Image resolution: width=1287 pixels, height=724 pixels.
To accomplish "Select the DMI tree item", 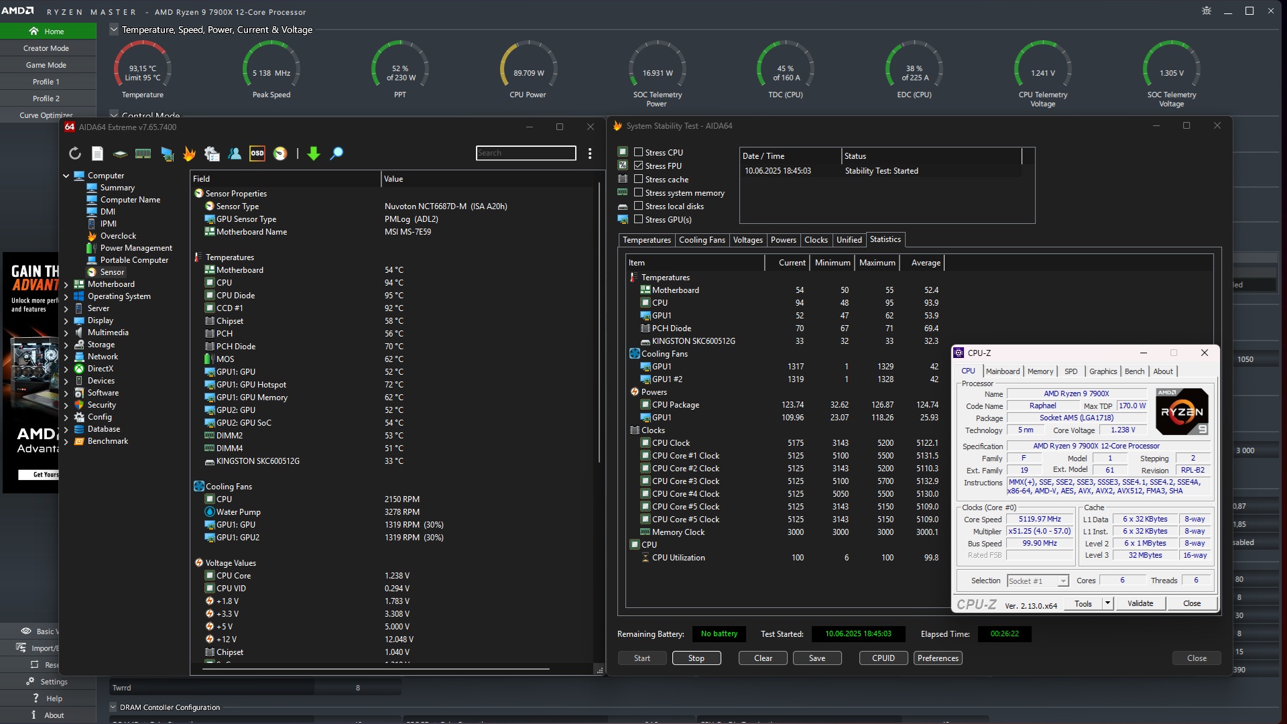I will [101, 212].
